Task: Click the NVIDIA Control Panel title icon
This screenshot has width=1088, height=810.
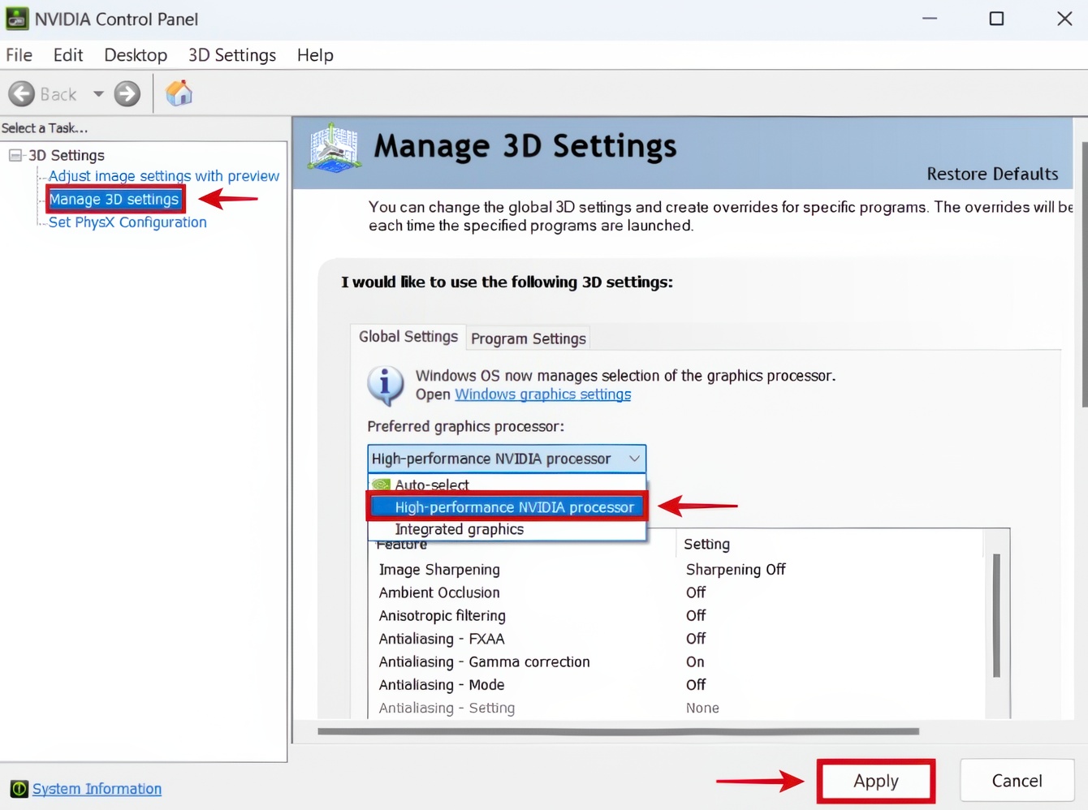Action: (x=17, y=19)
